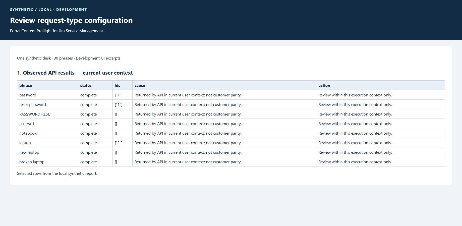
Task: Click status 'complete' in the laptop row
Action: coord(89,143)
